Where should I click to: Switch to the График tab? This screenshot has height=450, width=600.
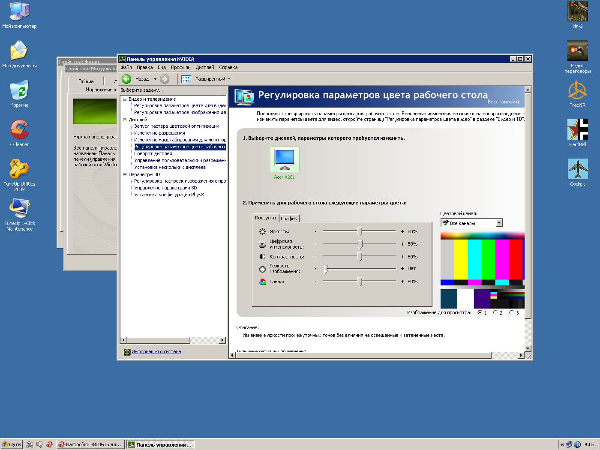click(x=289, y=219)
